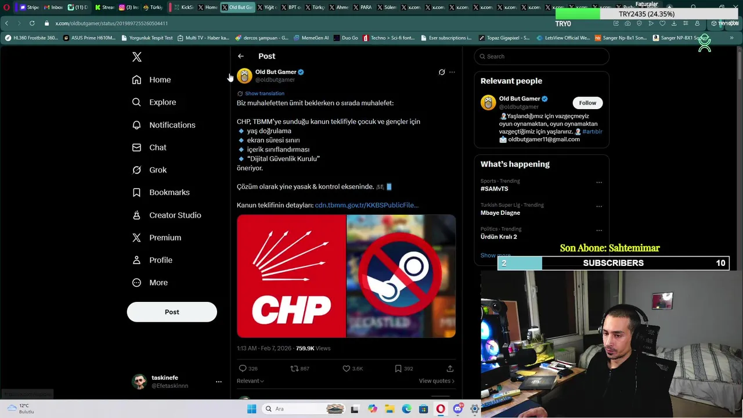
Task: Click the share icon under post
Action: (450, 369)
